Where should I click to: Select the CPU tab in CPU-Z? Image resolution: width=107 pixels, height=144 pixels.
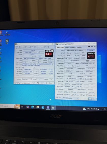click(17, 47)
